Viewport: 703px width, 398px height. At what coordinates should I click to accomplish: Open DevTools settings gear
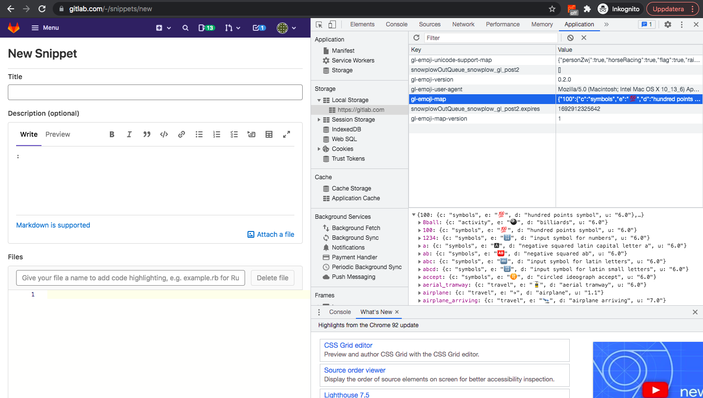[x=667, y=24]
